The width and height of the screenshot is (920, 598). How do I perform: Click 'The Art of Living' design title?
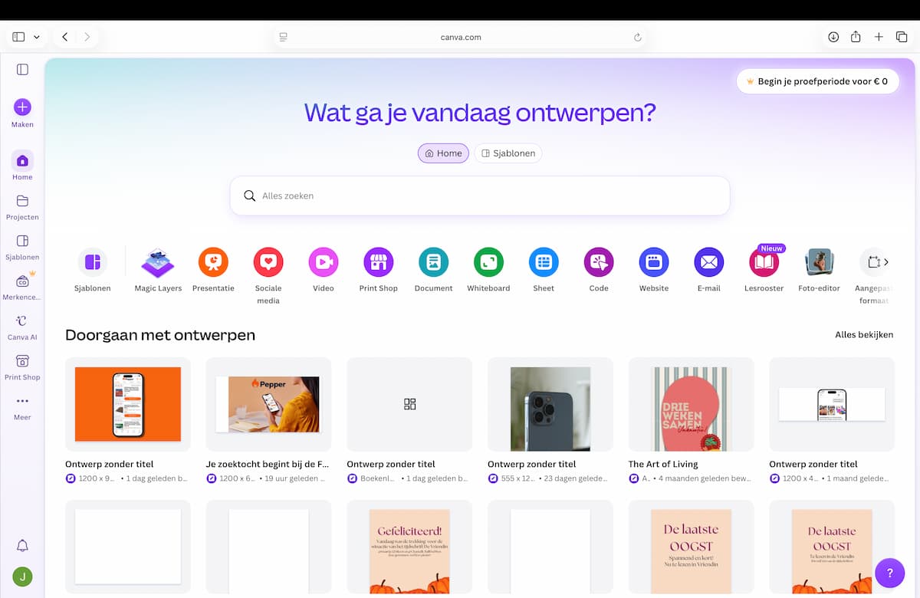pyautogui.click(x=663, y=464)
